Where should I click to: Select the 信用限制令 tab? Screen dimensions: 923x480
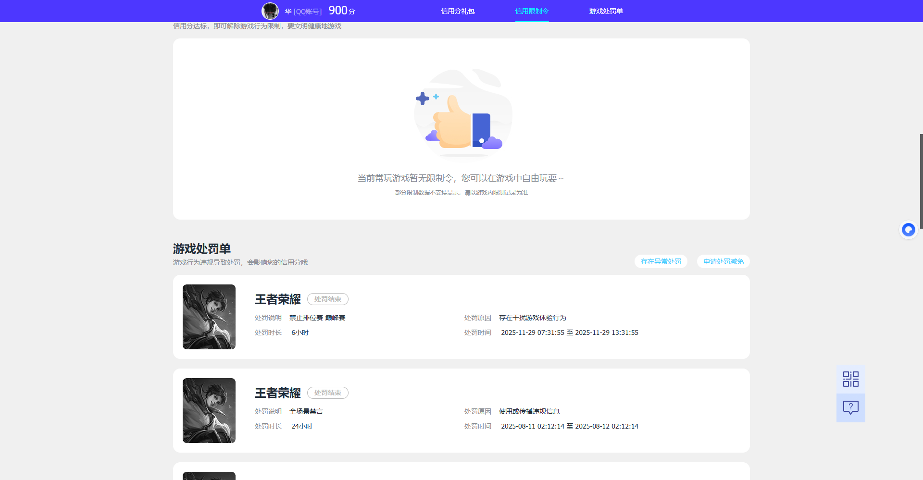pyautogui.click(x=532, y=11)
